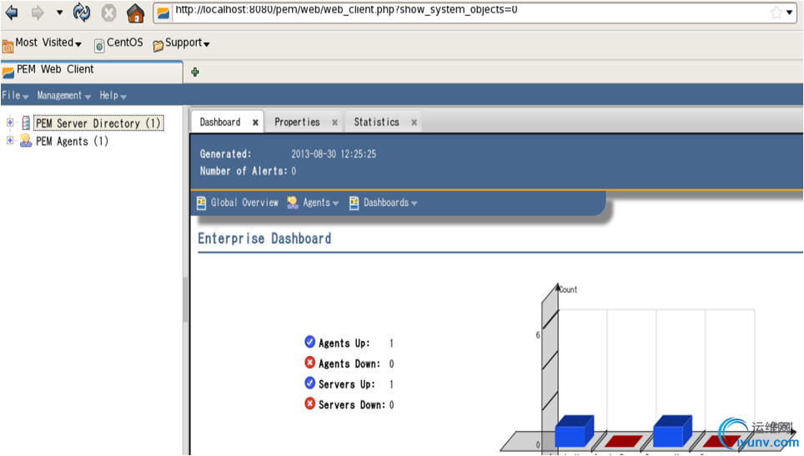The width and height of the screenshot is (804, 456).
Task: Click the stop loading icon
Action: [x=108, y=13]
